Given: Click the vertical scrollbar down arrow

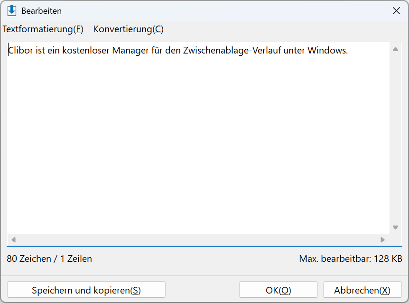Looking at the screenshot, I should [395, 227].
